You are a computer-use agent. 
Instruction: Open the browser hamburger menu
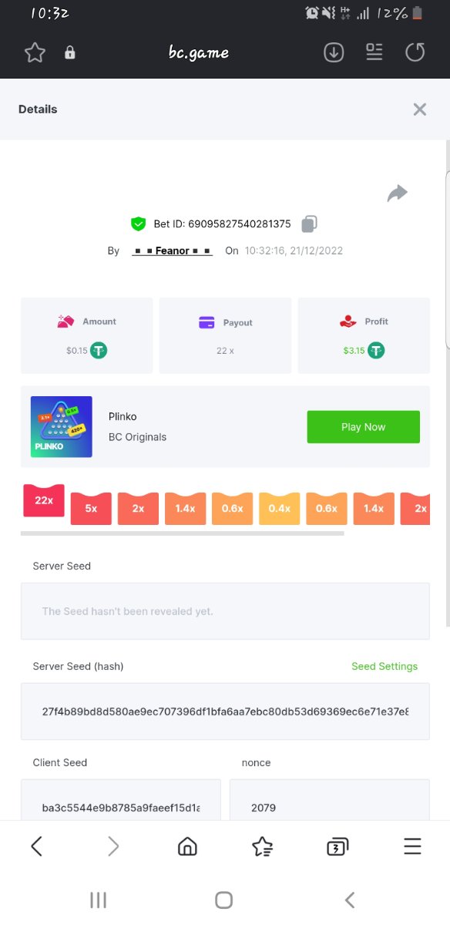413,846
